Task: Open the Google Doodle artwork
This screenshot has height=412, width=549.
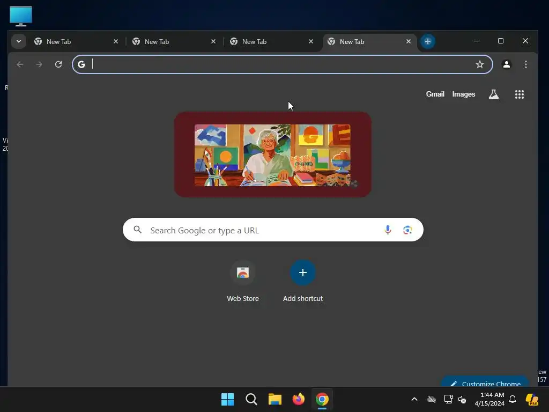Action: pos(272,155)
